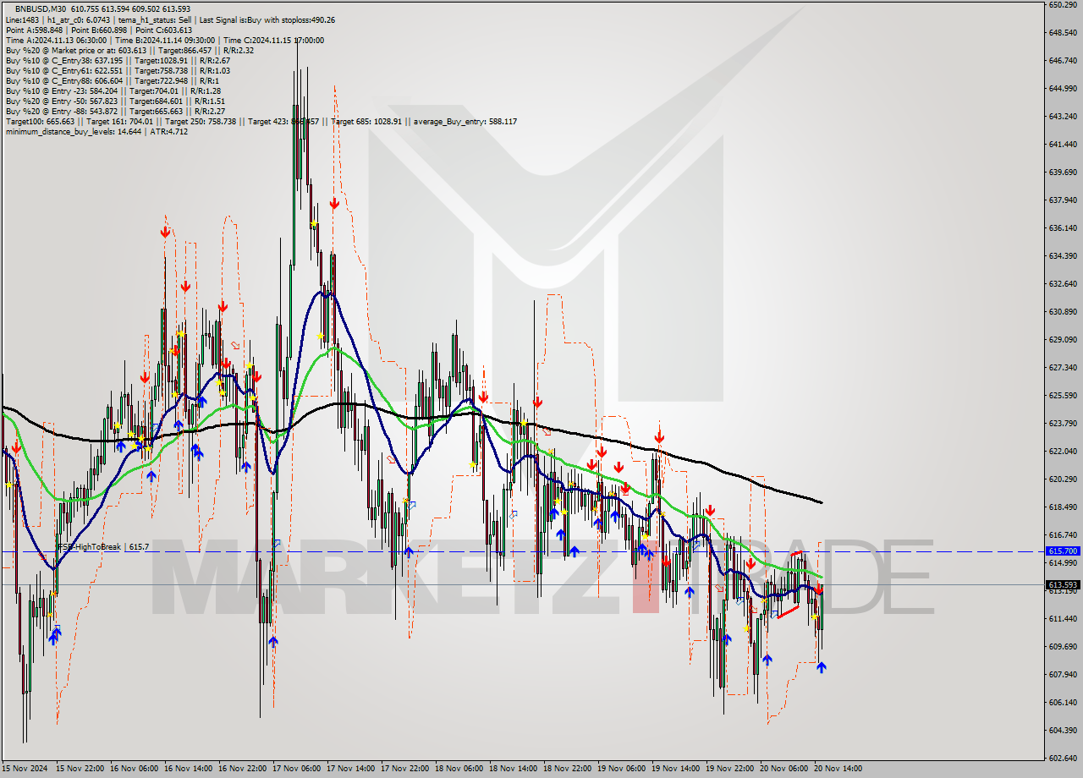Click the '18 Nov 14:00' time label
This screenshot has width=1083, height=778.
pyautogui.click(x=514, y=769)
